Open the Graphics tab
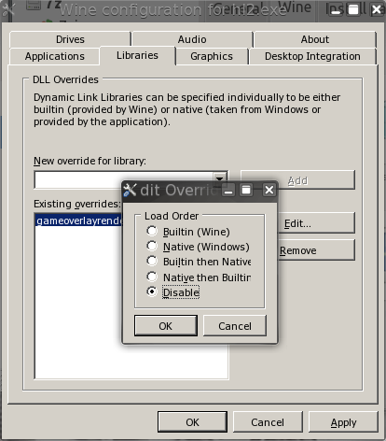This screenshot has height=441, width=386. coord(212,56)
